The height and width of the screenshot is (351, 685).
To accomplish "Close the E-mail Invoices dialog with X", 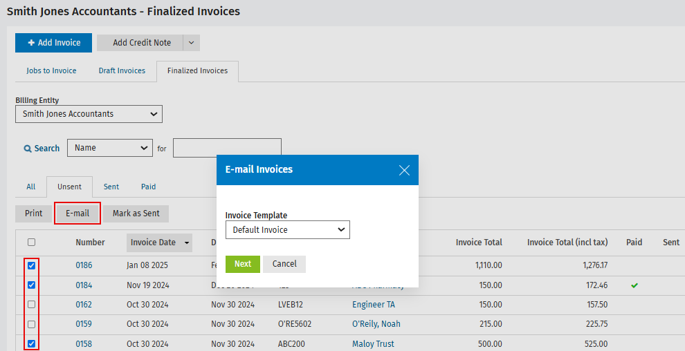I will pyautogui.click(x=404, y=170).
